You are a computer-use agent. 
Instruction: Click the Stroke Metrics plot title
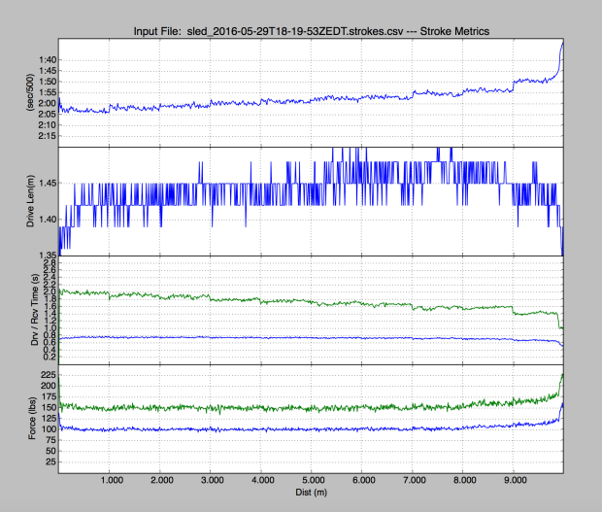(x=310, y=31)
